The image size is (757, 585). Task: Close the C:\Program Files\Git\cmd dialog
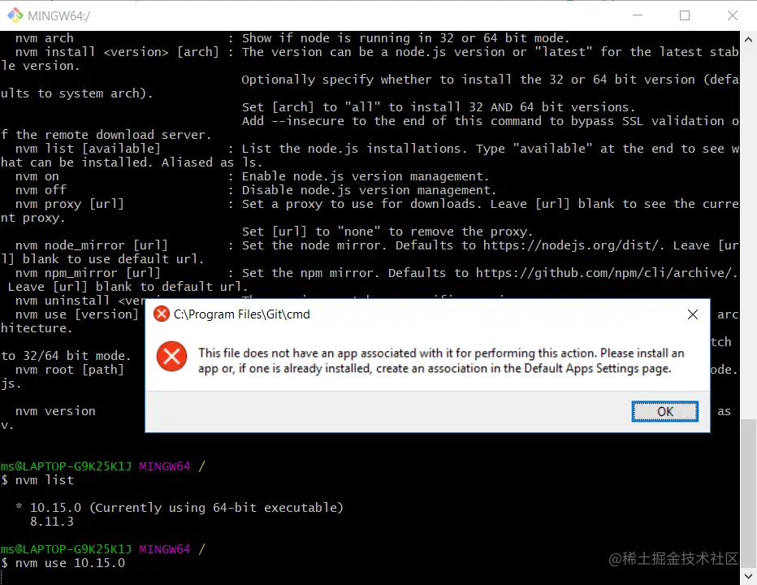coord(692,314)
